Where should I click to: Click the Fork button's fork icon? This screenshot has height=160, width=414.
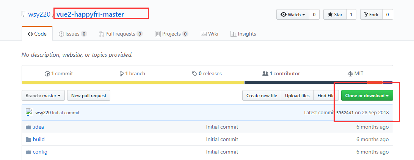click(366, 14)
